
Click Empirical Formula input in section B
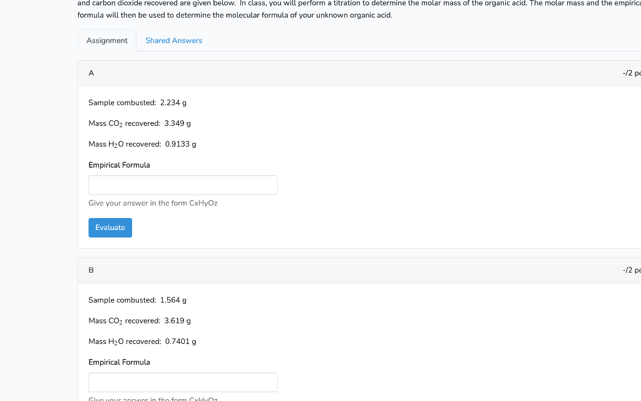click(183, 383)
